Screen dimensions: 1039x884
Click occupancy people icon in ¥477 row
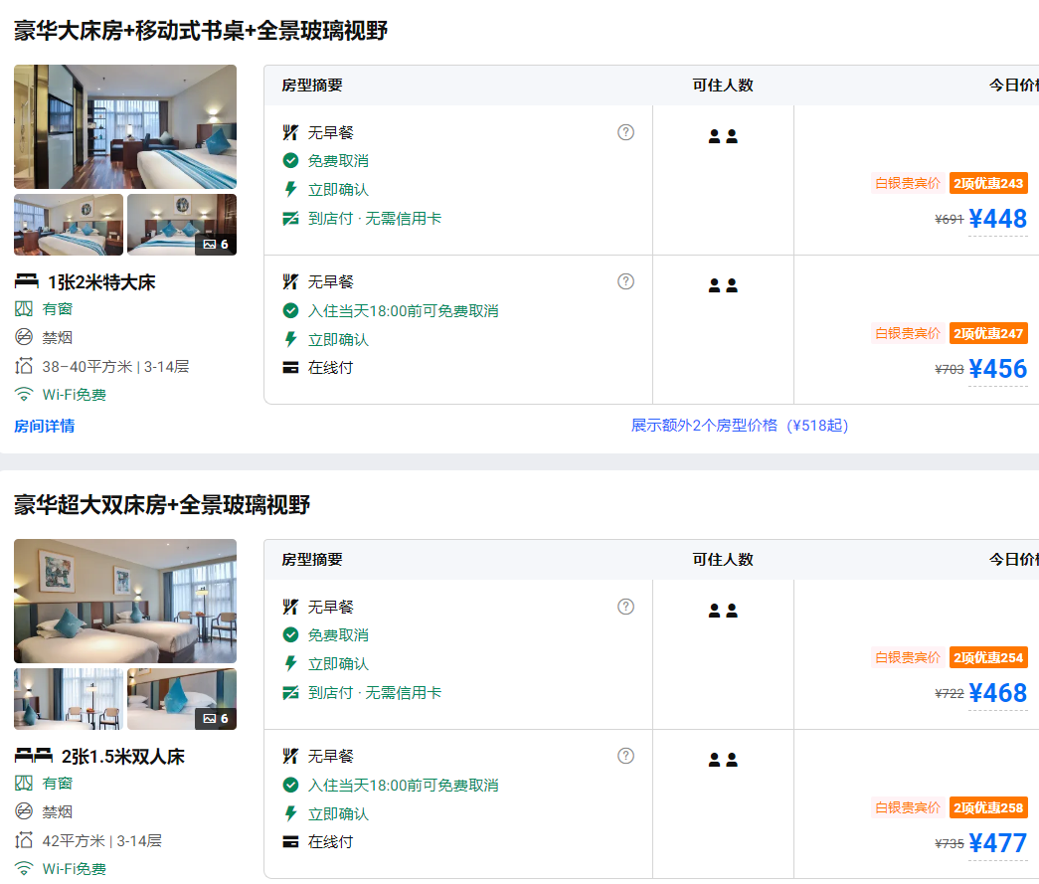click(x=723, y=760)
